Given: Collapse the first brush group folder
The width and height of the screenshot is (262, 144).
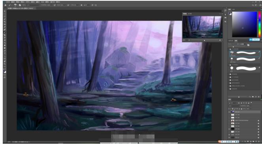Looking at the screenshot, I should (x=228, y=49).
